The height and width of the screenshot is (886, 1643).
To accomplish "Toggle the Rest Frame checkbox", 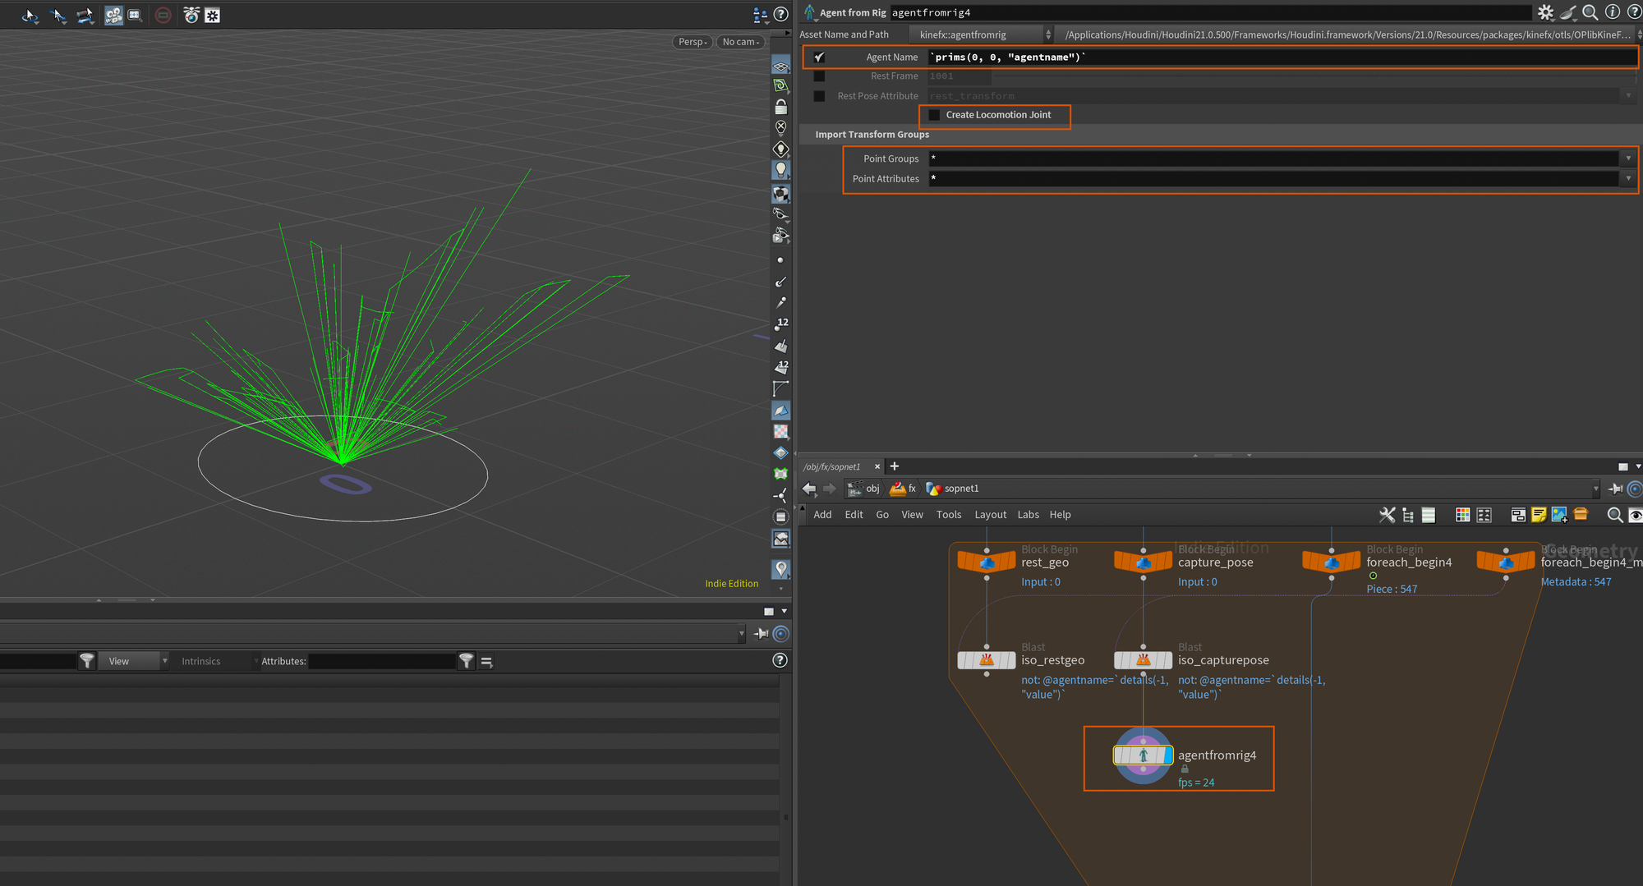I will coord(819,76).
